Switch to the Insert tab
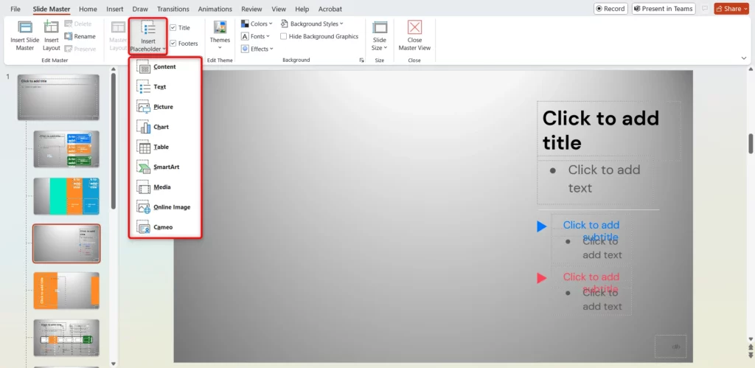 pyautogui.click(x=114, y=9)
